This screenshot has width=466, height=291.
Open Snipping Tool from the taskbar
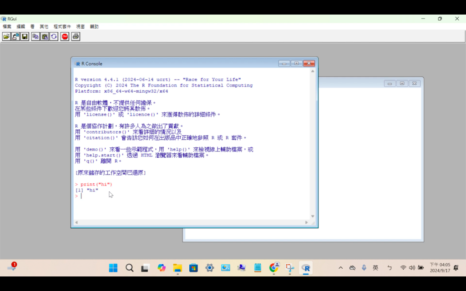pos(290,268)
